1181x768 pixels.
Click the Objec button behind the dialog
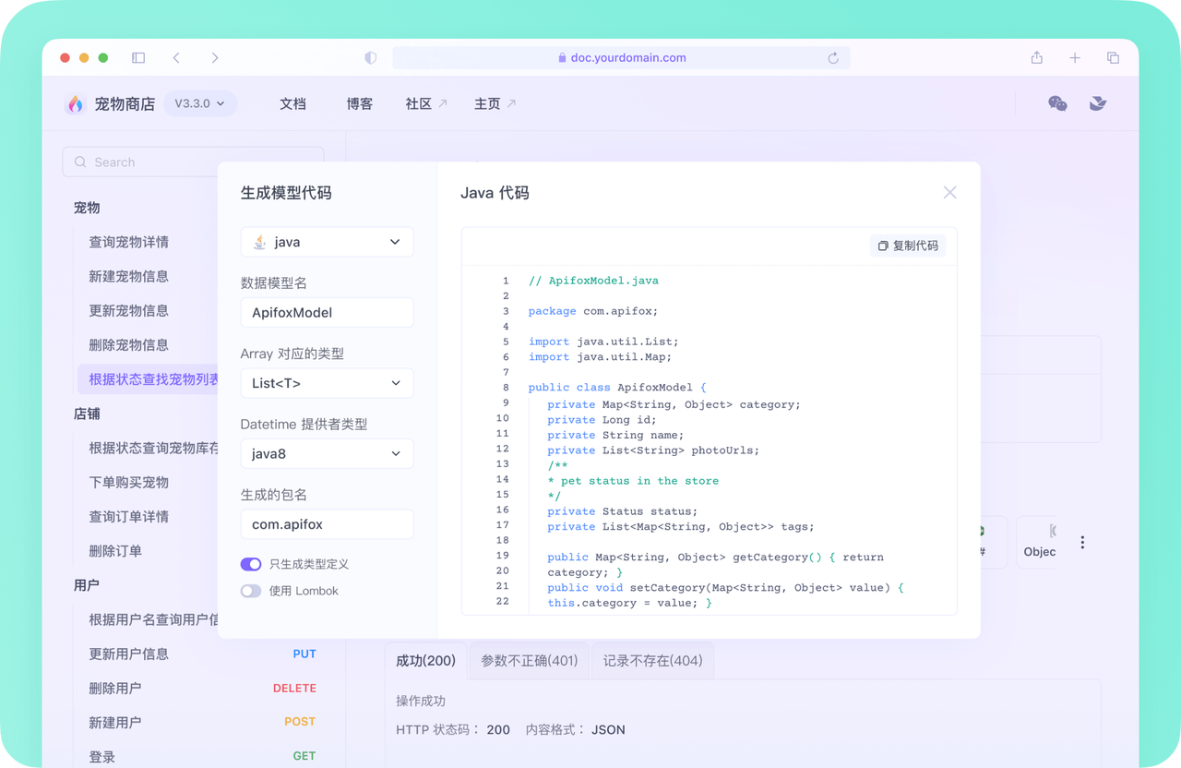(1039, 543)
